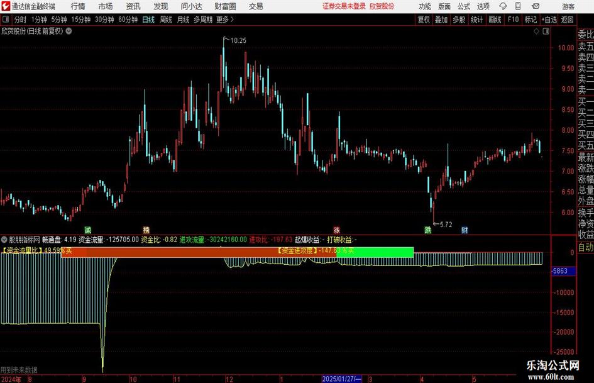Click the 2025/01/27 date marker on timeline
Screen dimensions: 594x383
point(342,379)
